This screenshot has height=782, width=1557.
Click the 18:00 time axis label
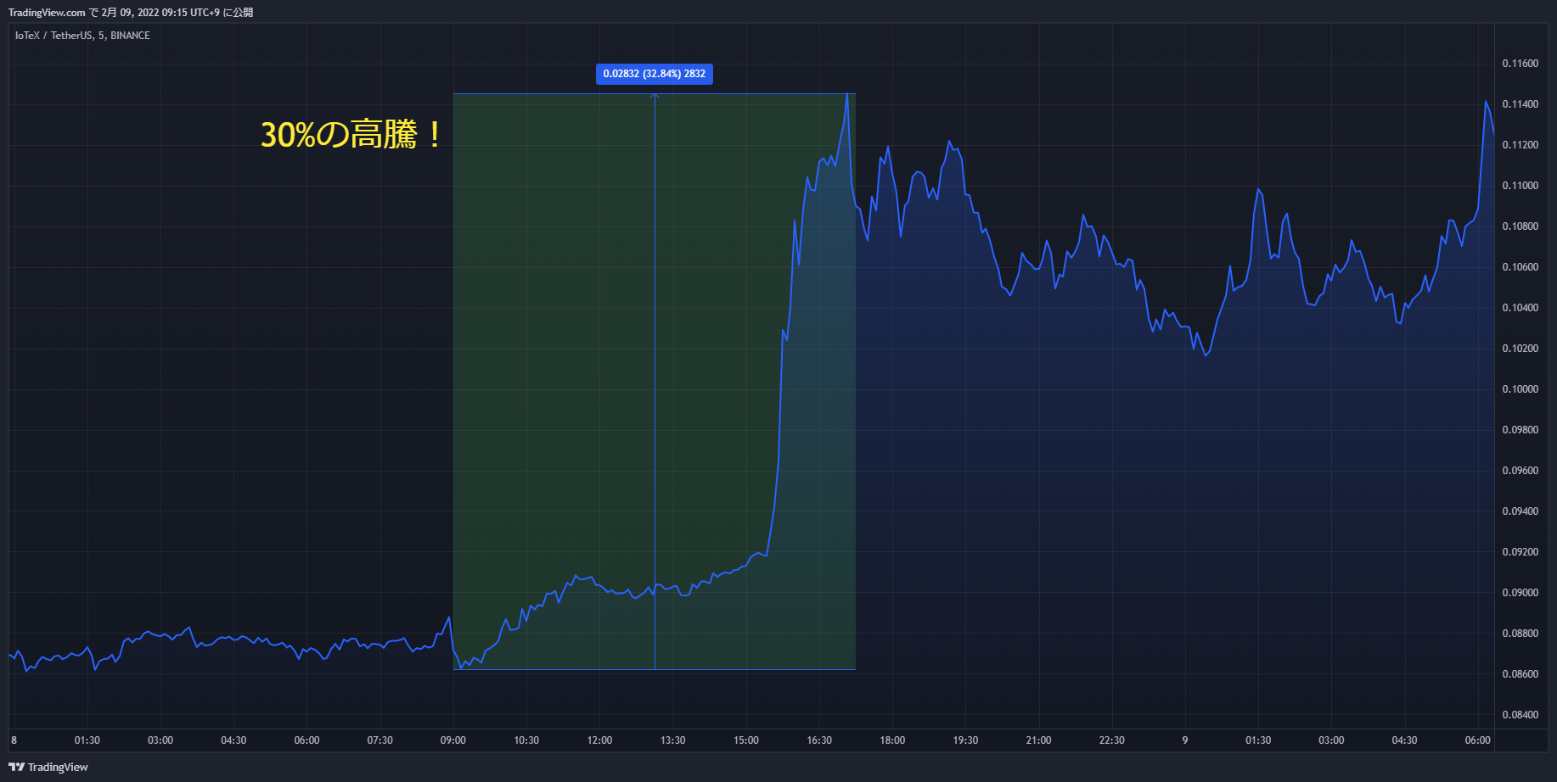(x=892, y=740)
